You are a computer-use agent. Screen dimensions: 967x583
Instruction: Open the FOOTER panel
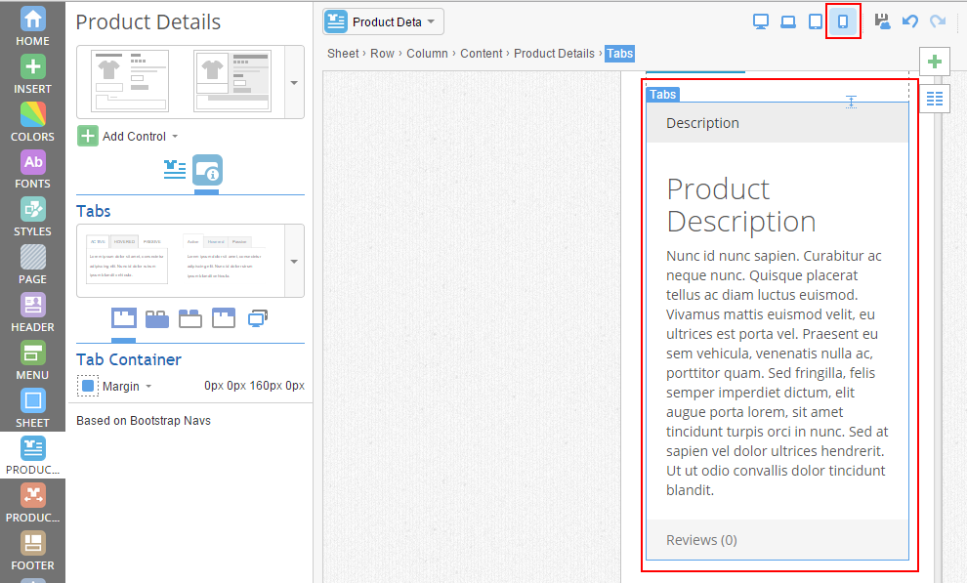32,551
